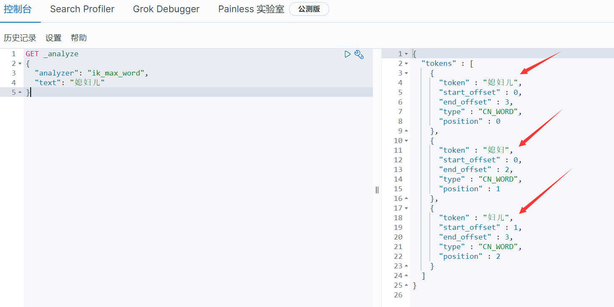Viewport: 614px width, 307px height.
Task: Click the "tokens" key in the output
Action: (439, 63)
